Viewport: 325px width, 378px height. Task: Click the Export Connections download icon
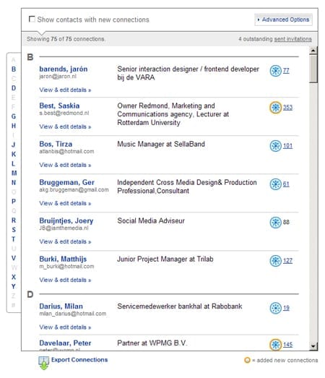coord(43,363)
